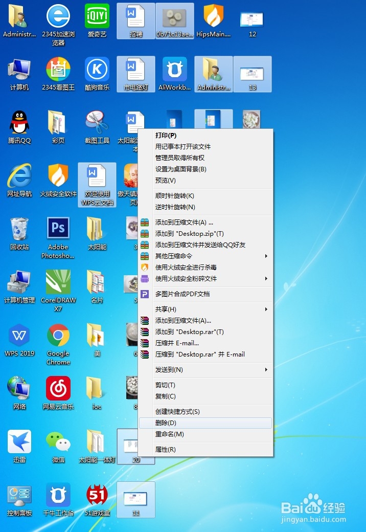The image size is (366, 532).
Task: Select the image file named 12
Action: tap(252, 24)
